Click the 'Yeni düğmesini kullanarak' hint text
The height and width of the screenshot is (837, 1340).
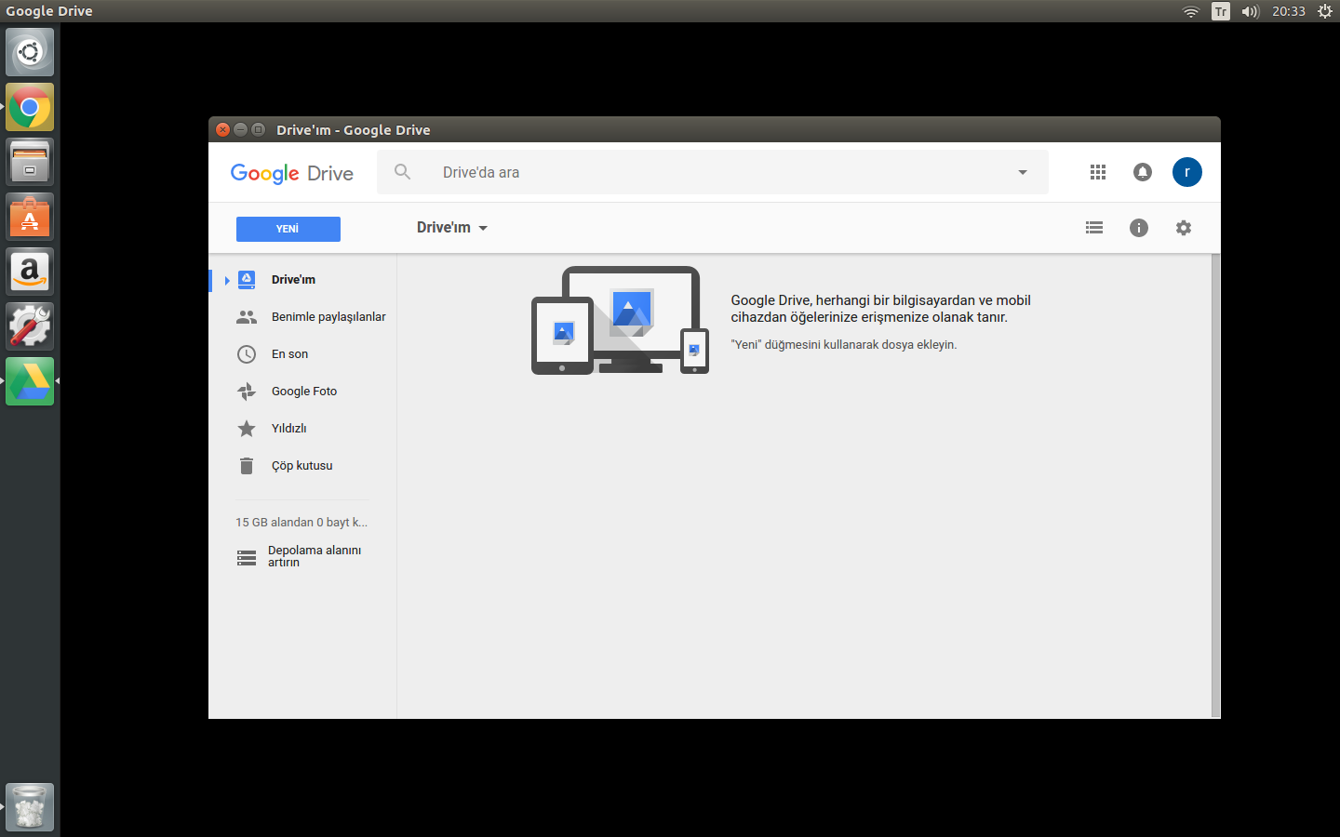tap(844, 345)
